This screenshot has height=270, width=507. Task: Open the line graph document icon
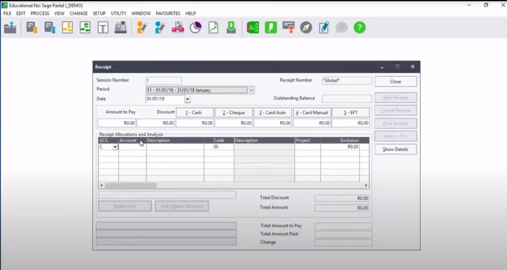213,28
